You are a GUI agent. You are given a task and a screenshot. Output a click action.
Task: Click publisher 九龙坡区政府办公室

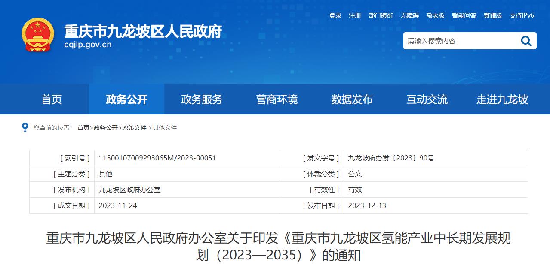click(x=129, y=190)
